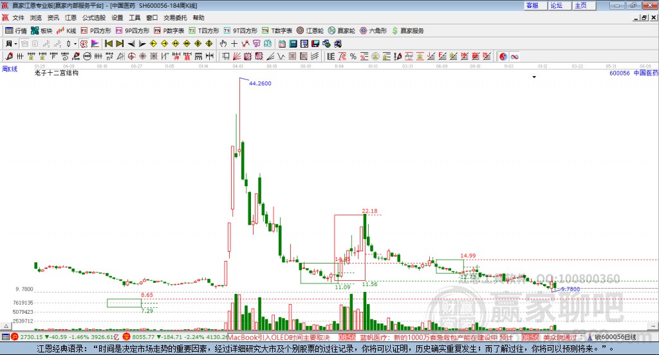The image size is (659, 355).
Task: Click the 600056 stock code label
Action: [x=620, y=73]
